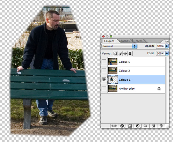Add a layer mask
The height and width of the screenshot is (142, 173).
(x=130, y=126)
